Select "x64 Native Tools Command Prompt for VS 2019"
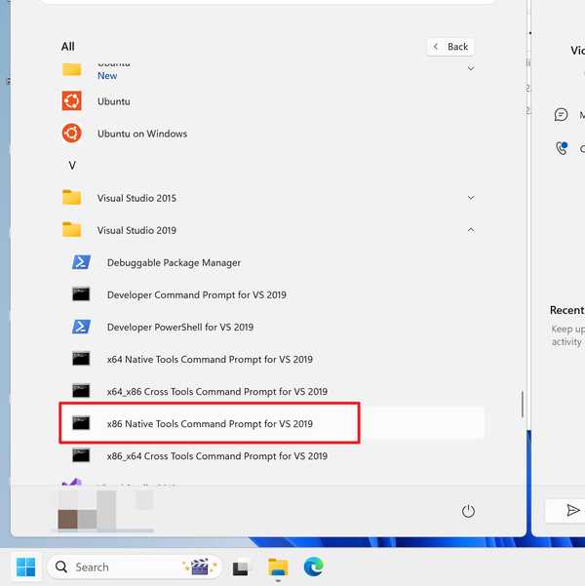This screenshot has height=586, width=585. tap(210, 359)
